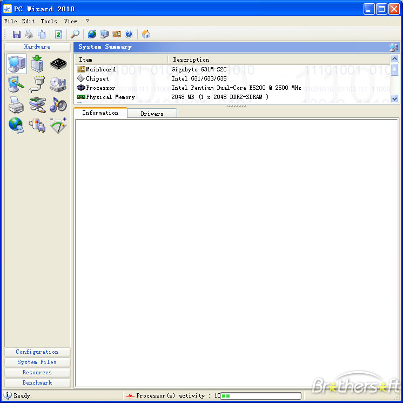
Task: Click the processor activity progress bar
Action: [x=260, y=396]
